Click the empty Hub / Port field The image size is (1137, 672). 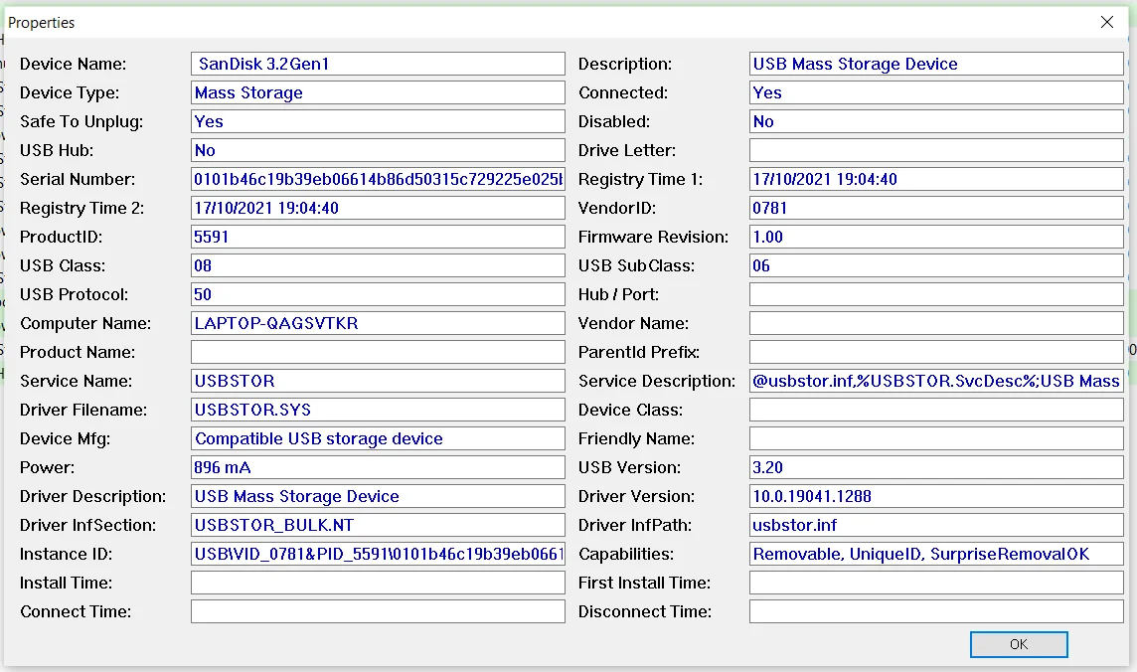936,294
